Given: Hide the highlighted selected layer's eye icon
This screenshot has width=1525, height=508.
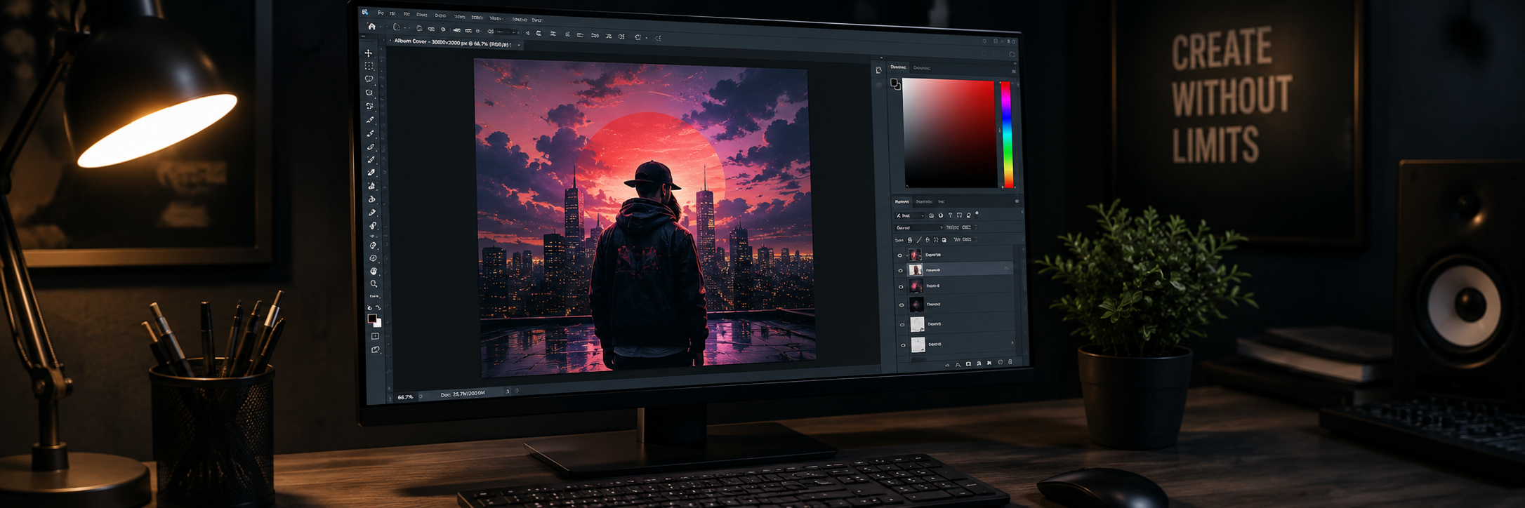Looking at the screenshot, I should click(901, 271).
